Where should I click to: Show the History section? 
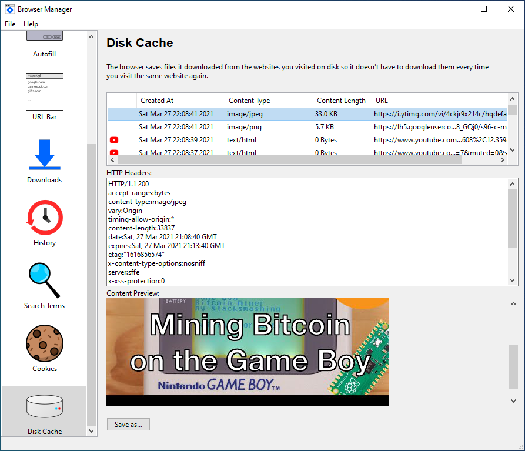pyautogui.click(x=45, y=223)
